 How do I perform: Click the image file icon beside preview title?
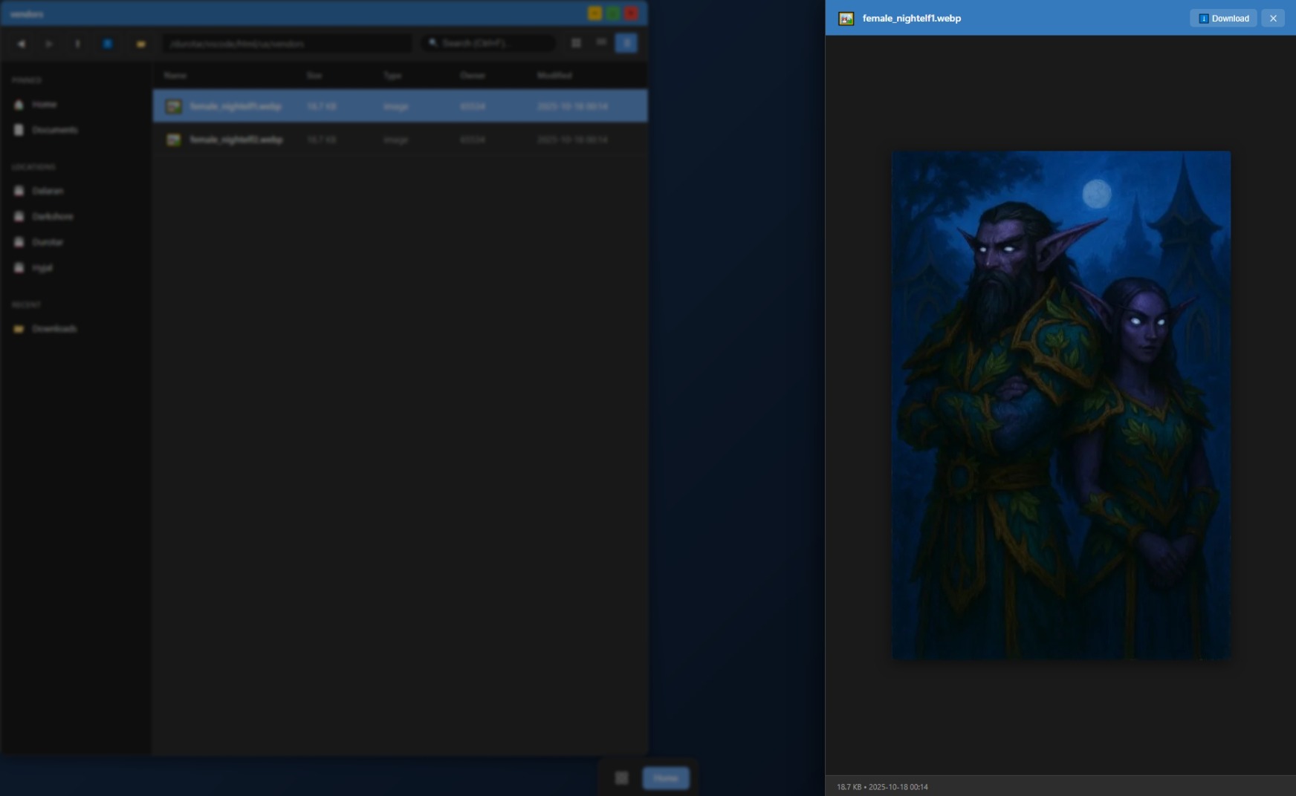(846, 19)
